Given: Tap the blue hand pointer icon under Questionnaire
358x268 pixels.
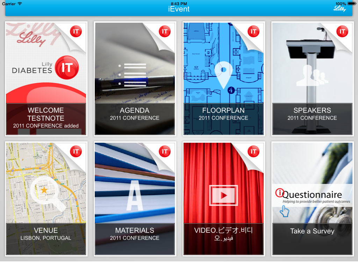Looking at the screenshot, I should (x=285, y=211).
